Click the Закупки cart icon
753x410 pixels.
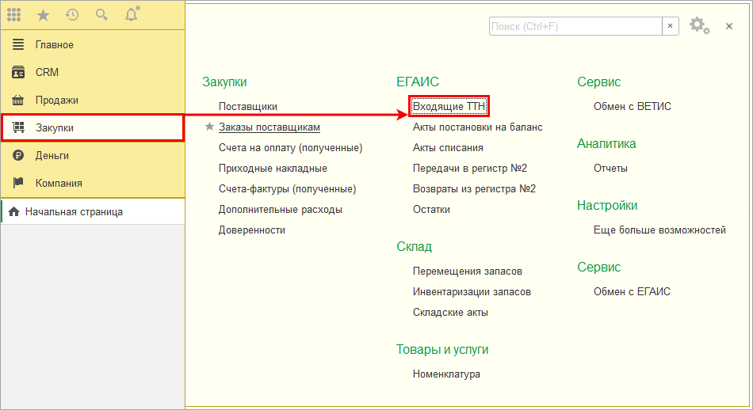(x=18, y=127)
